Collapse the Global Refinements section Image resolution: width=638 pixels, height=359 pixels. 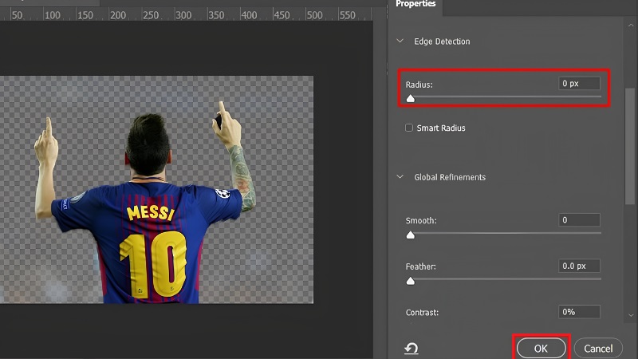(x=400, y=177)
